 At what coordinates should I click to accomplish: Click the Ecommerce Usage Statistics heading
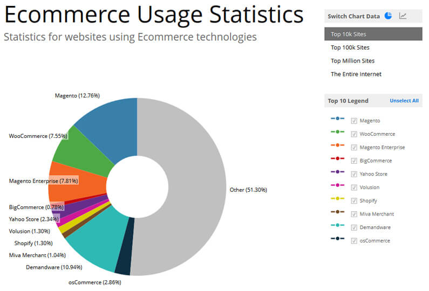[x=154, y=15]
